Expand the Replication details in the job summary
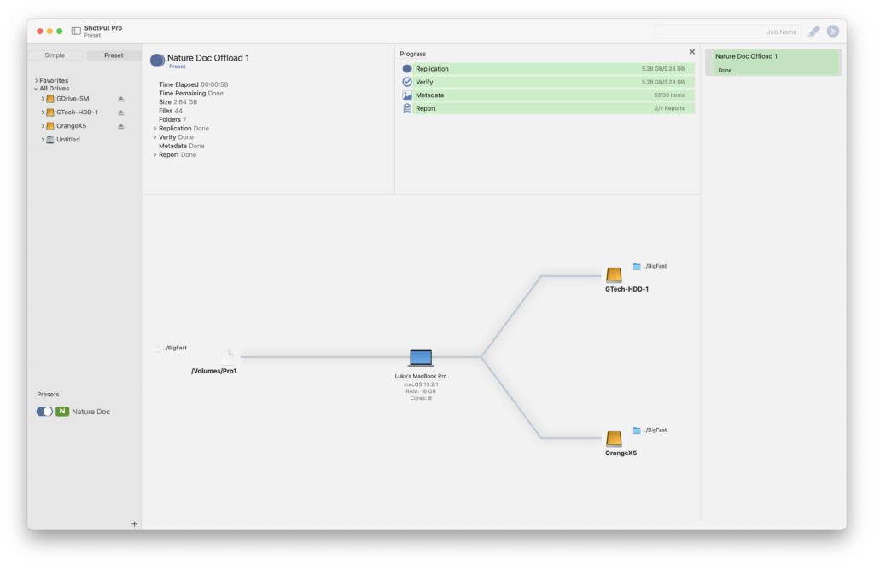 (156, 128)
